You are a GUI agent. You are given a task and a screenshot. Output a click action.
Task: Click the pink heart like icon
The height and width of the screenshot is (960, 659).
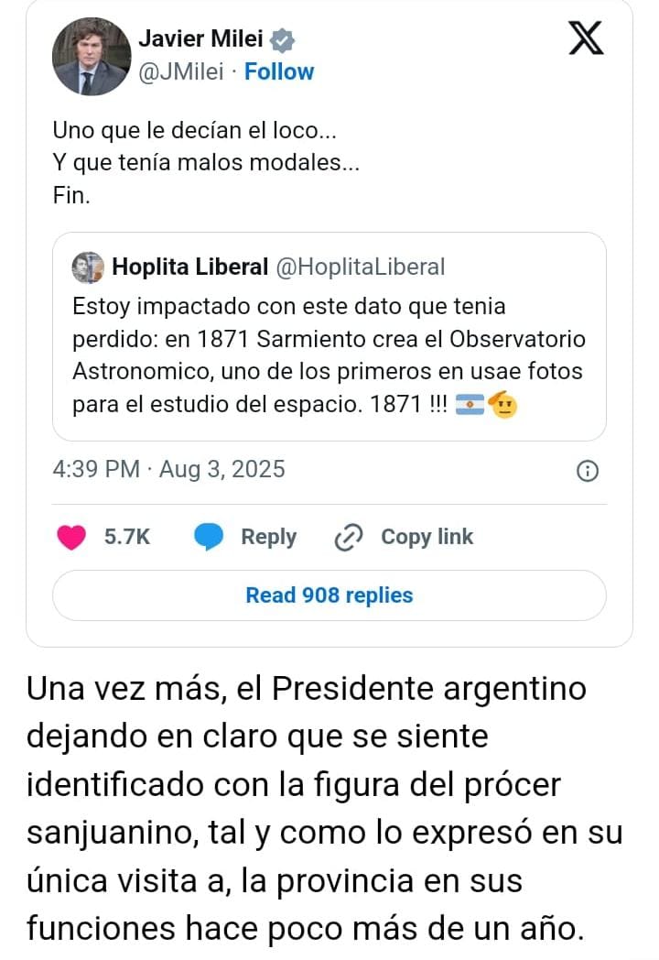[71, 538]
